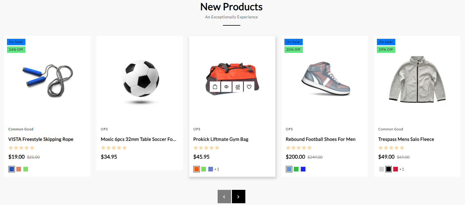Expand extra colors for Salo Fleece
The image size is (465, 205).
(x=402, y=169)
